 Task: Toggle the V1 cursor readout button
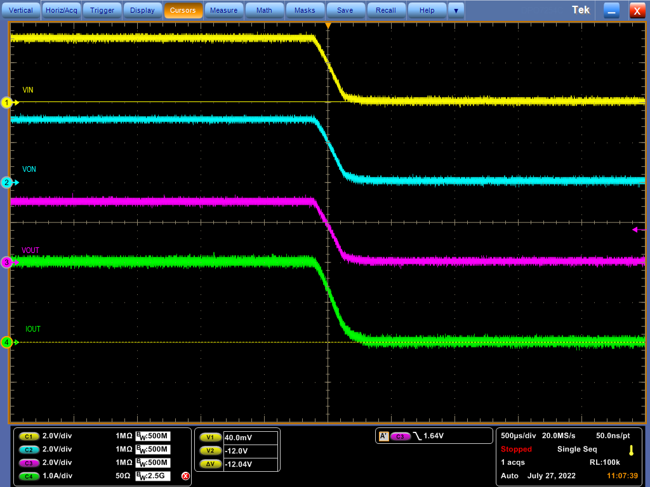pos(210,437)
